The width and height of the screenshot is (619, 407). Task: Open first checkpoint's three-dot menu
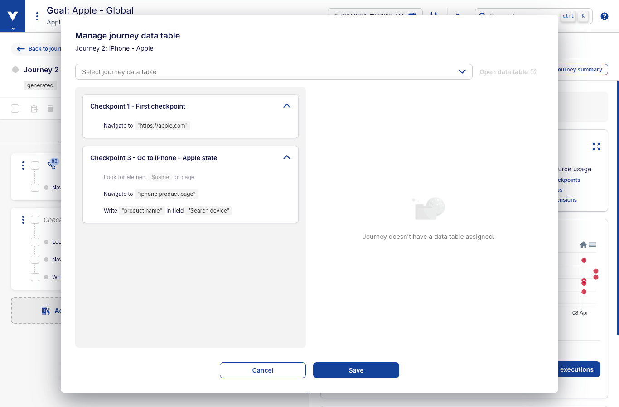coord(23,166)
